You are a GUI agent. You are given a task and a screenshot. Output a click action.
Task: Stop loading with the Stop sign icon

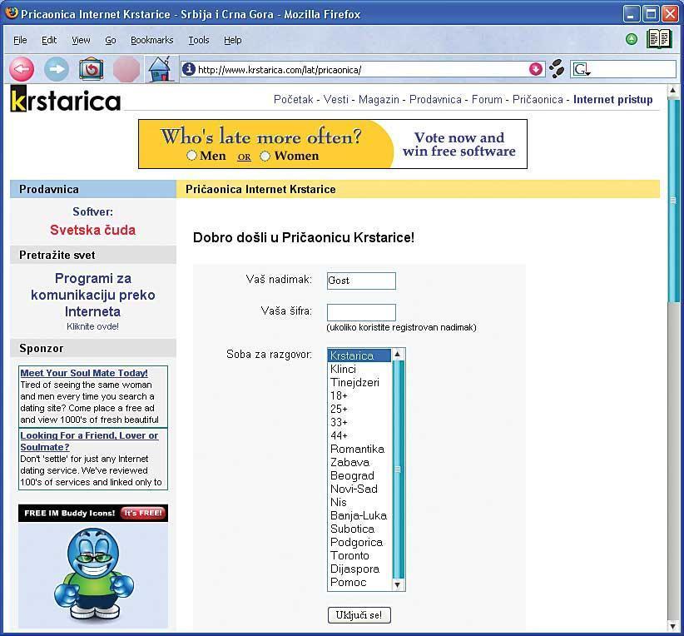click(x=126, y=69)
